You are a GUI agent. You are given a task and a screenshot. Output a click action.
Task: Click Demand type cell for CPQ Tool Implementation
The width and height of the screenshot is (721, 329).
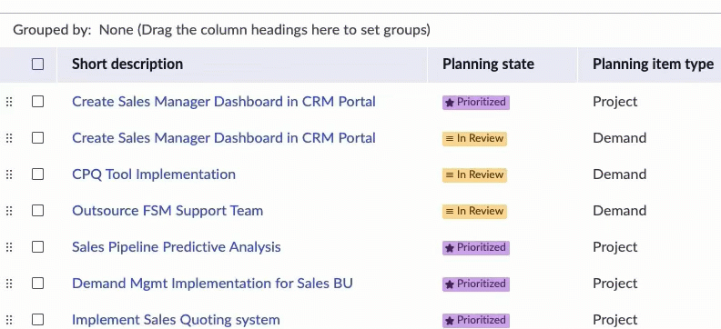tap(619, 174)
